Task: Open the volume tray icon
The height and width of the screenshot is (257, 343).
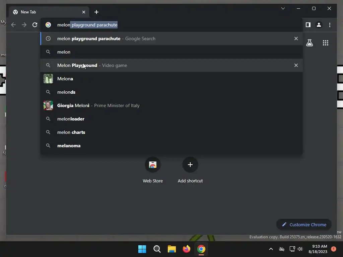Action: point(300,249)
